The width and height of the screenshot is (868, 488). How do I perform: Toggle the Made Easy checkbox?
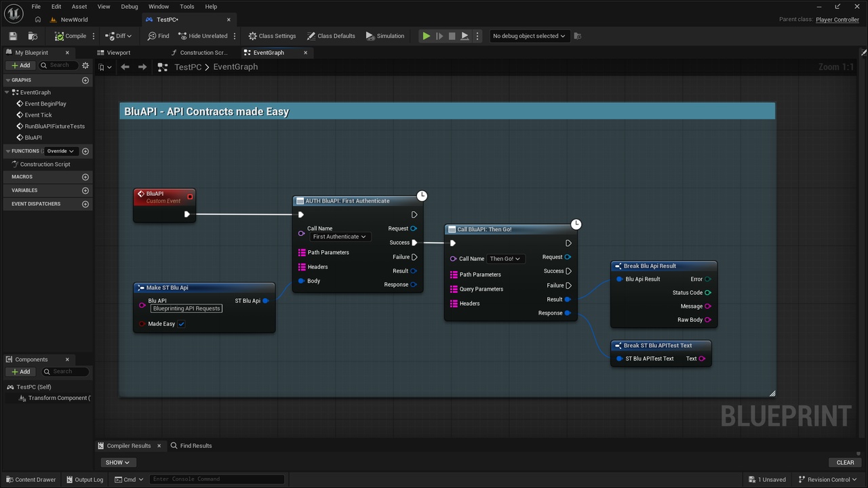pyautogui.click(x=182, y=324)
